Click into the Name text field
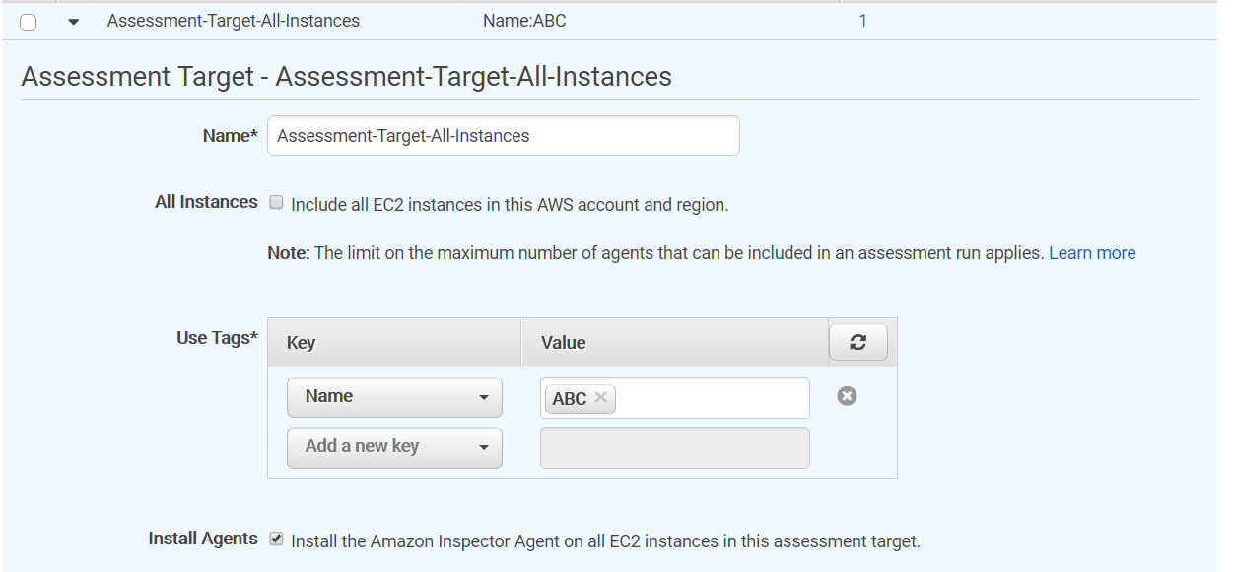Viewport: 1233px width, 572px height. [x=503, y=136]
